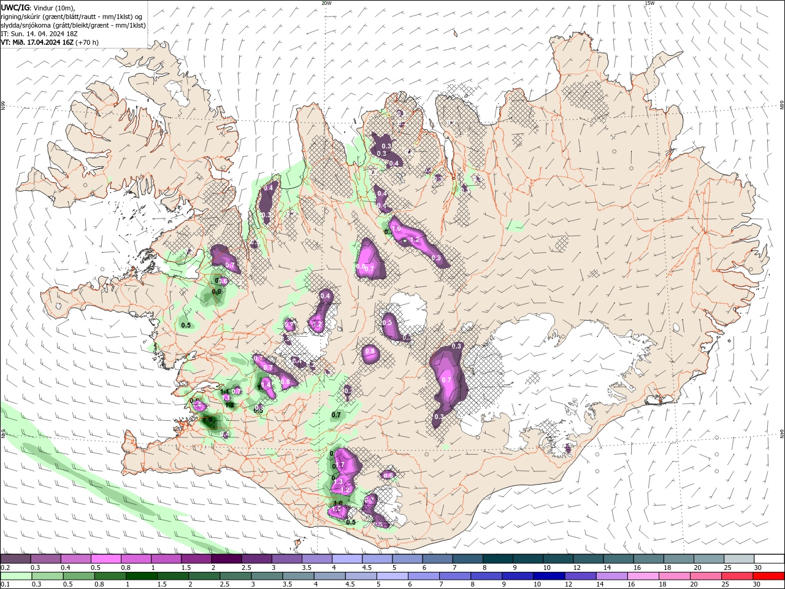Click the '0.1' label under the rain legend
The height and width of the screenshot is (589, 785).
pyautogui.click(x=6, y=585)
